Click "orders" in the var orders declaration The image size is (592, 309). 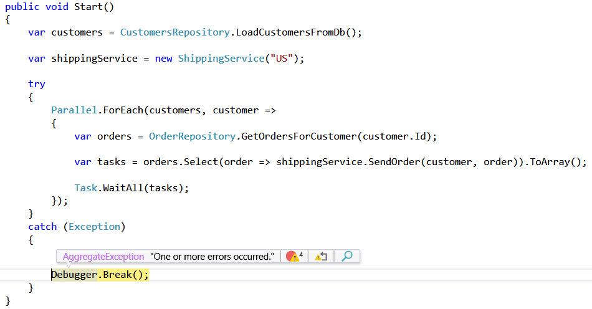click(x=115, y=136)
